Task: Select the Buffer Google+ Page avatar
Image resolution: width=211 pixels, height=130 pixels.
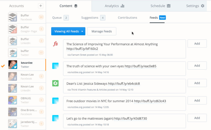Action: [x=13, y=29]
